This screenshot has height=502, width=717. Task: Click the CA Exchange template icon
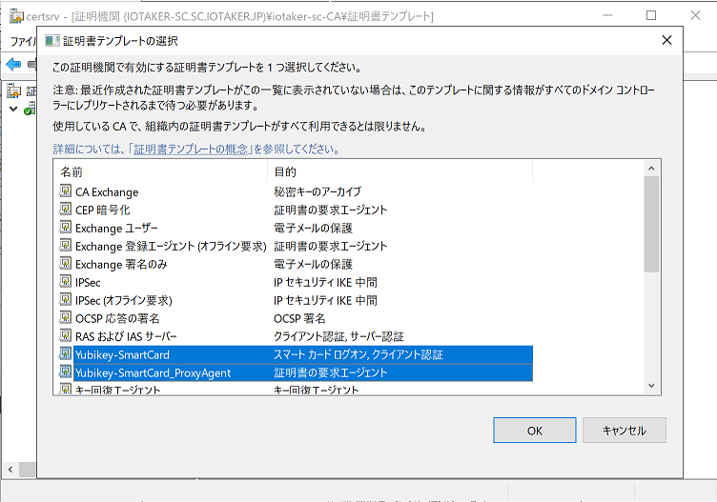click(66, 191)
